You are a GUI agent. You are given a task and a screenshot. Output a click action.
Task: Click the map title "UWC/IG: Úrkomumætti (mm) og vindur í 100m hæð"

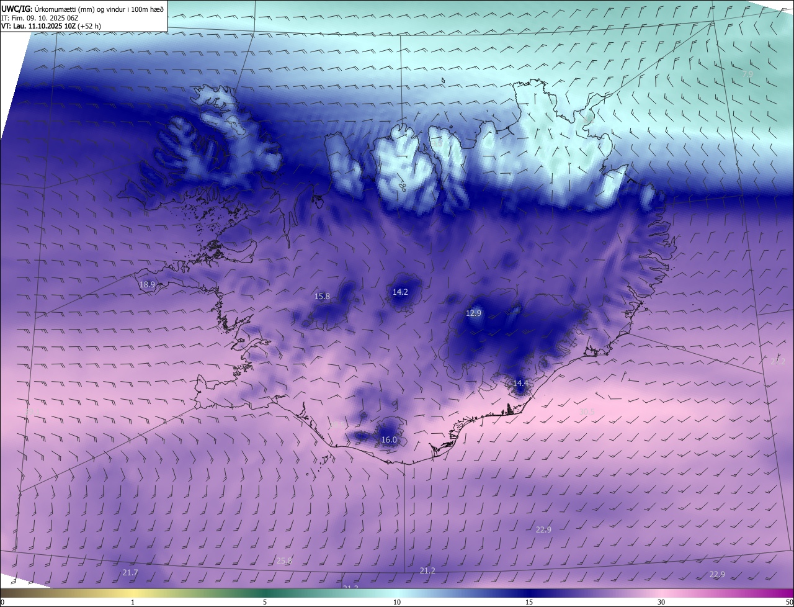(x=83, y=8)
